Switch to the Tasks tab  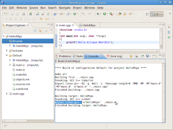78,56
